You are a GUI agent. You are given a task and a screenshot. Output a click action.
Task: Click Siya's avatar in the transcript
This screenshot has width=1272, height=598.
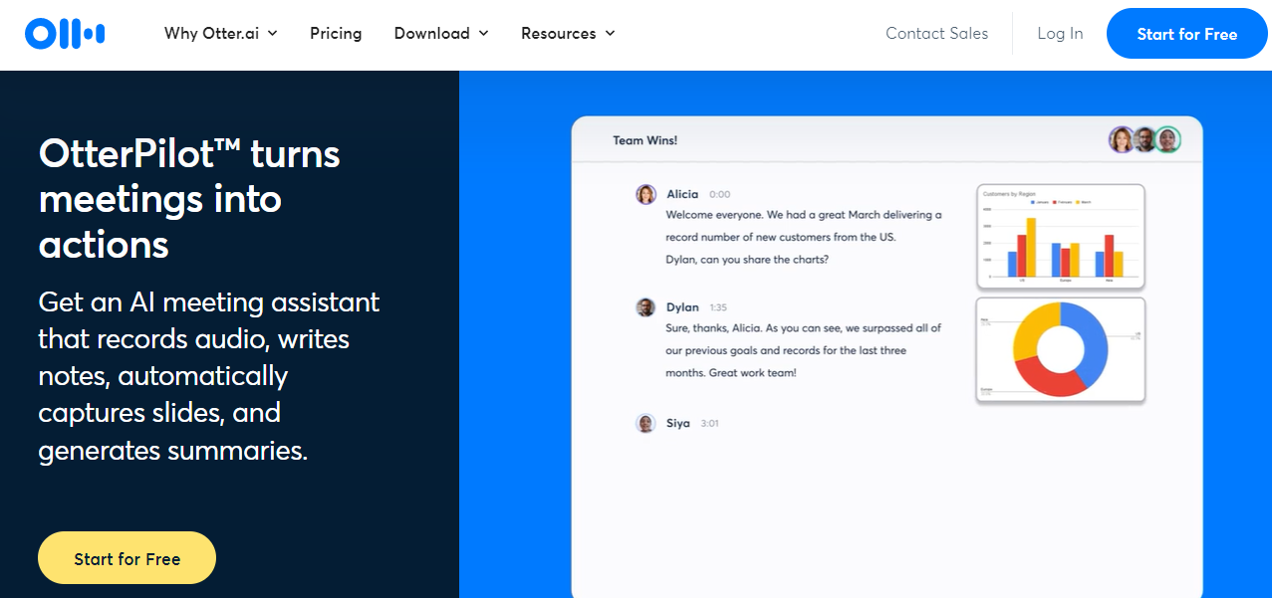646,423
